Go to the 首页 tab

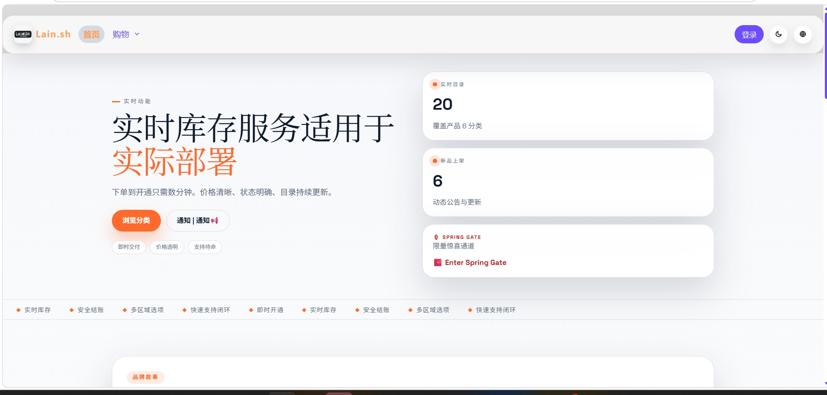[x=91, y=34]
